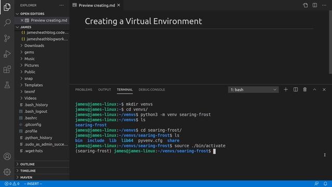332x187 pixels.
Task: Expand the texmf folder
Action: (x=42, y=91)
